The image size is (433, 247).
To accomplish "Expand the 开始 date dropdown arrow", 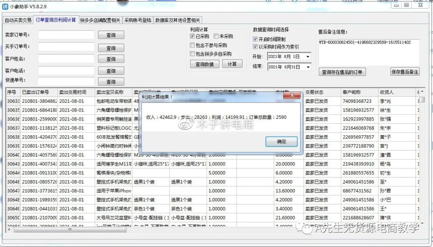I will [308, 57].
